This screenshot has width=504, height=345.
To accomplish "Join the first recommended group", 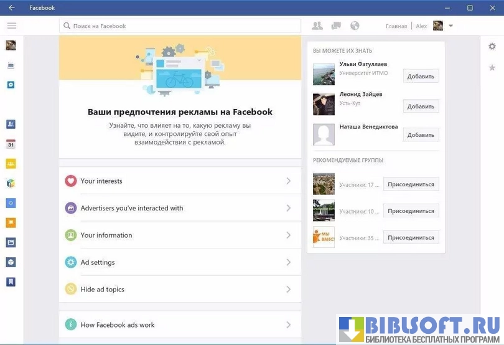I will click(x=411, y=184).
